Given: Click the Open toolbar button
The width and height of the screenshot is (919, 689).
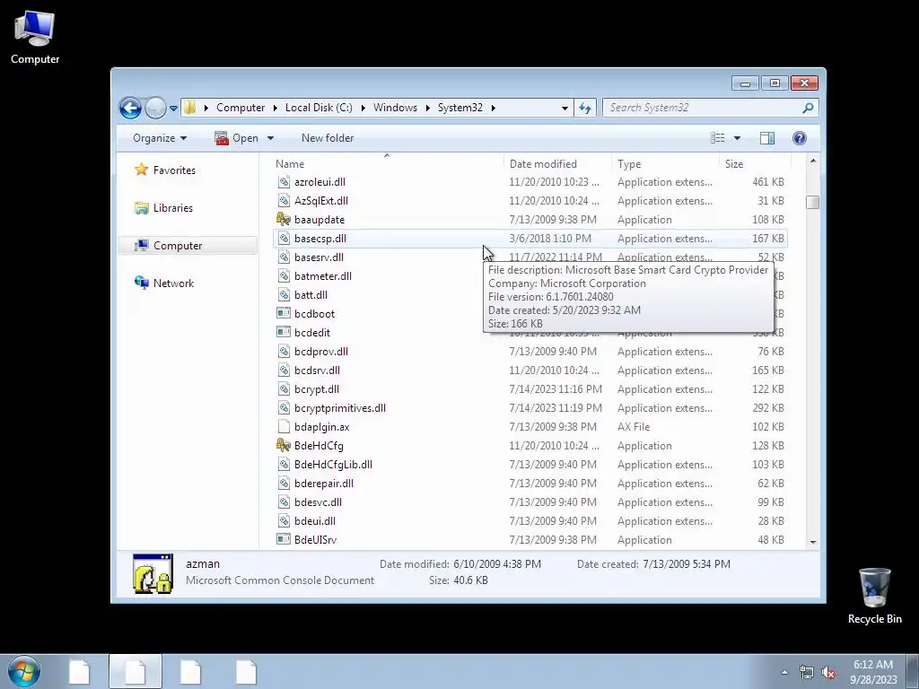Looking at the screenshot, I should tap(237, 138).
